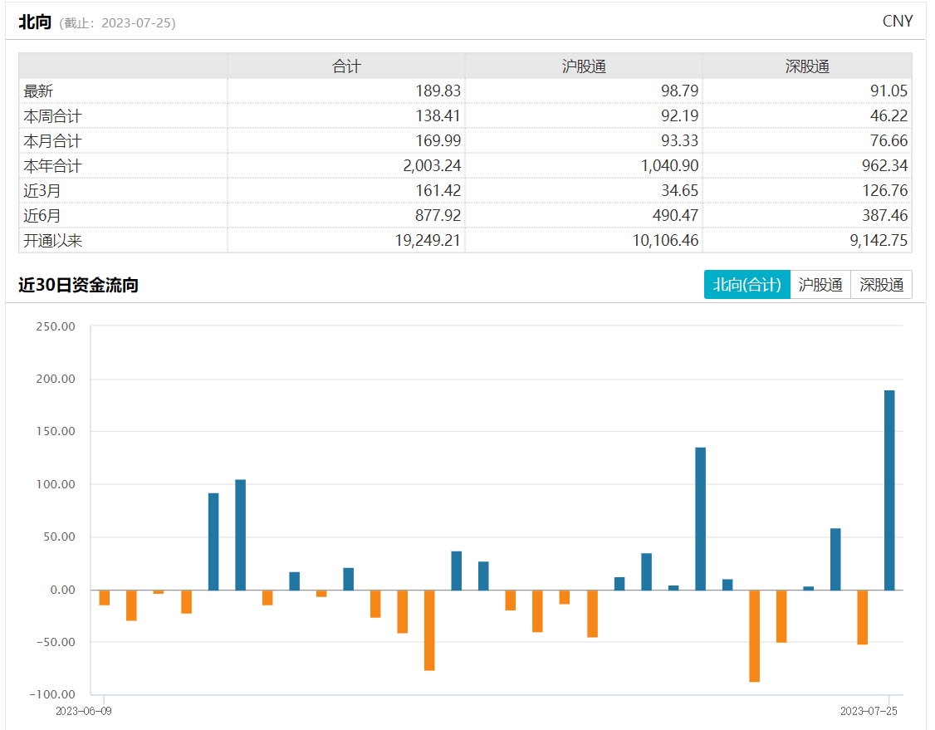Click the 19,249.21 total cell

(422, 241)
